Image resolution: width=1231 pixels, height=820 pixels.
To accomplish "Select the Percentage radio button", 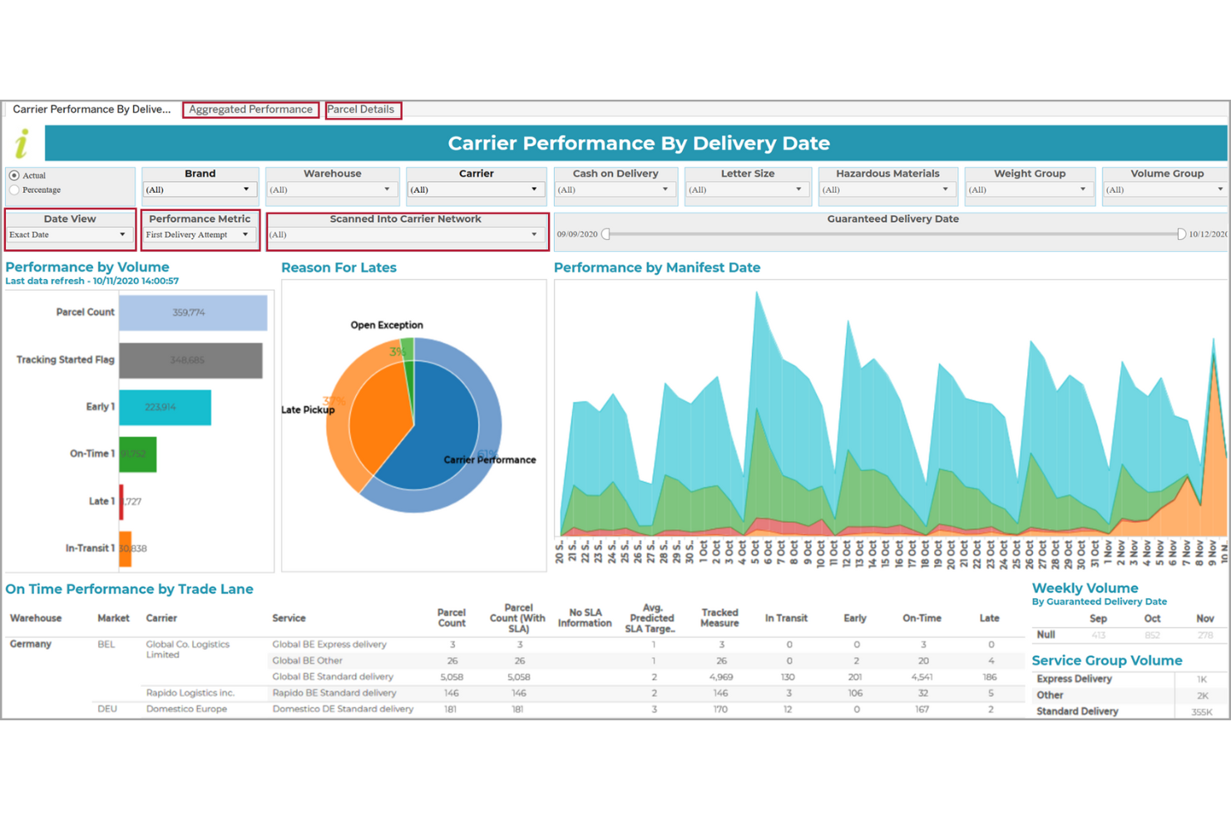I will coord(14,190).
